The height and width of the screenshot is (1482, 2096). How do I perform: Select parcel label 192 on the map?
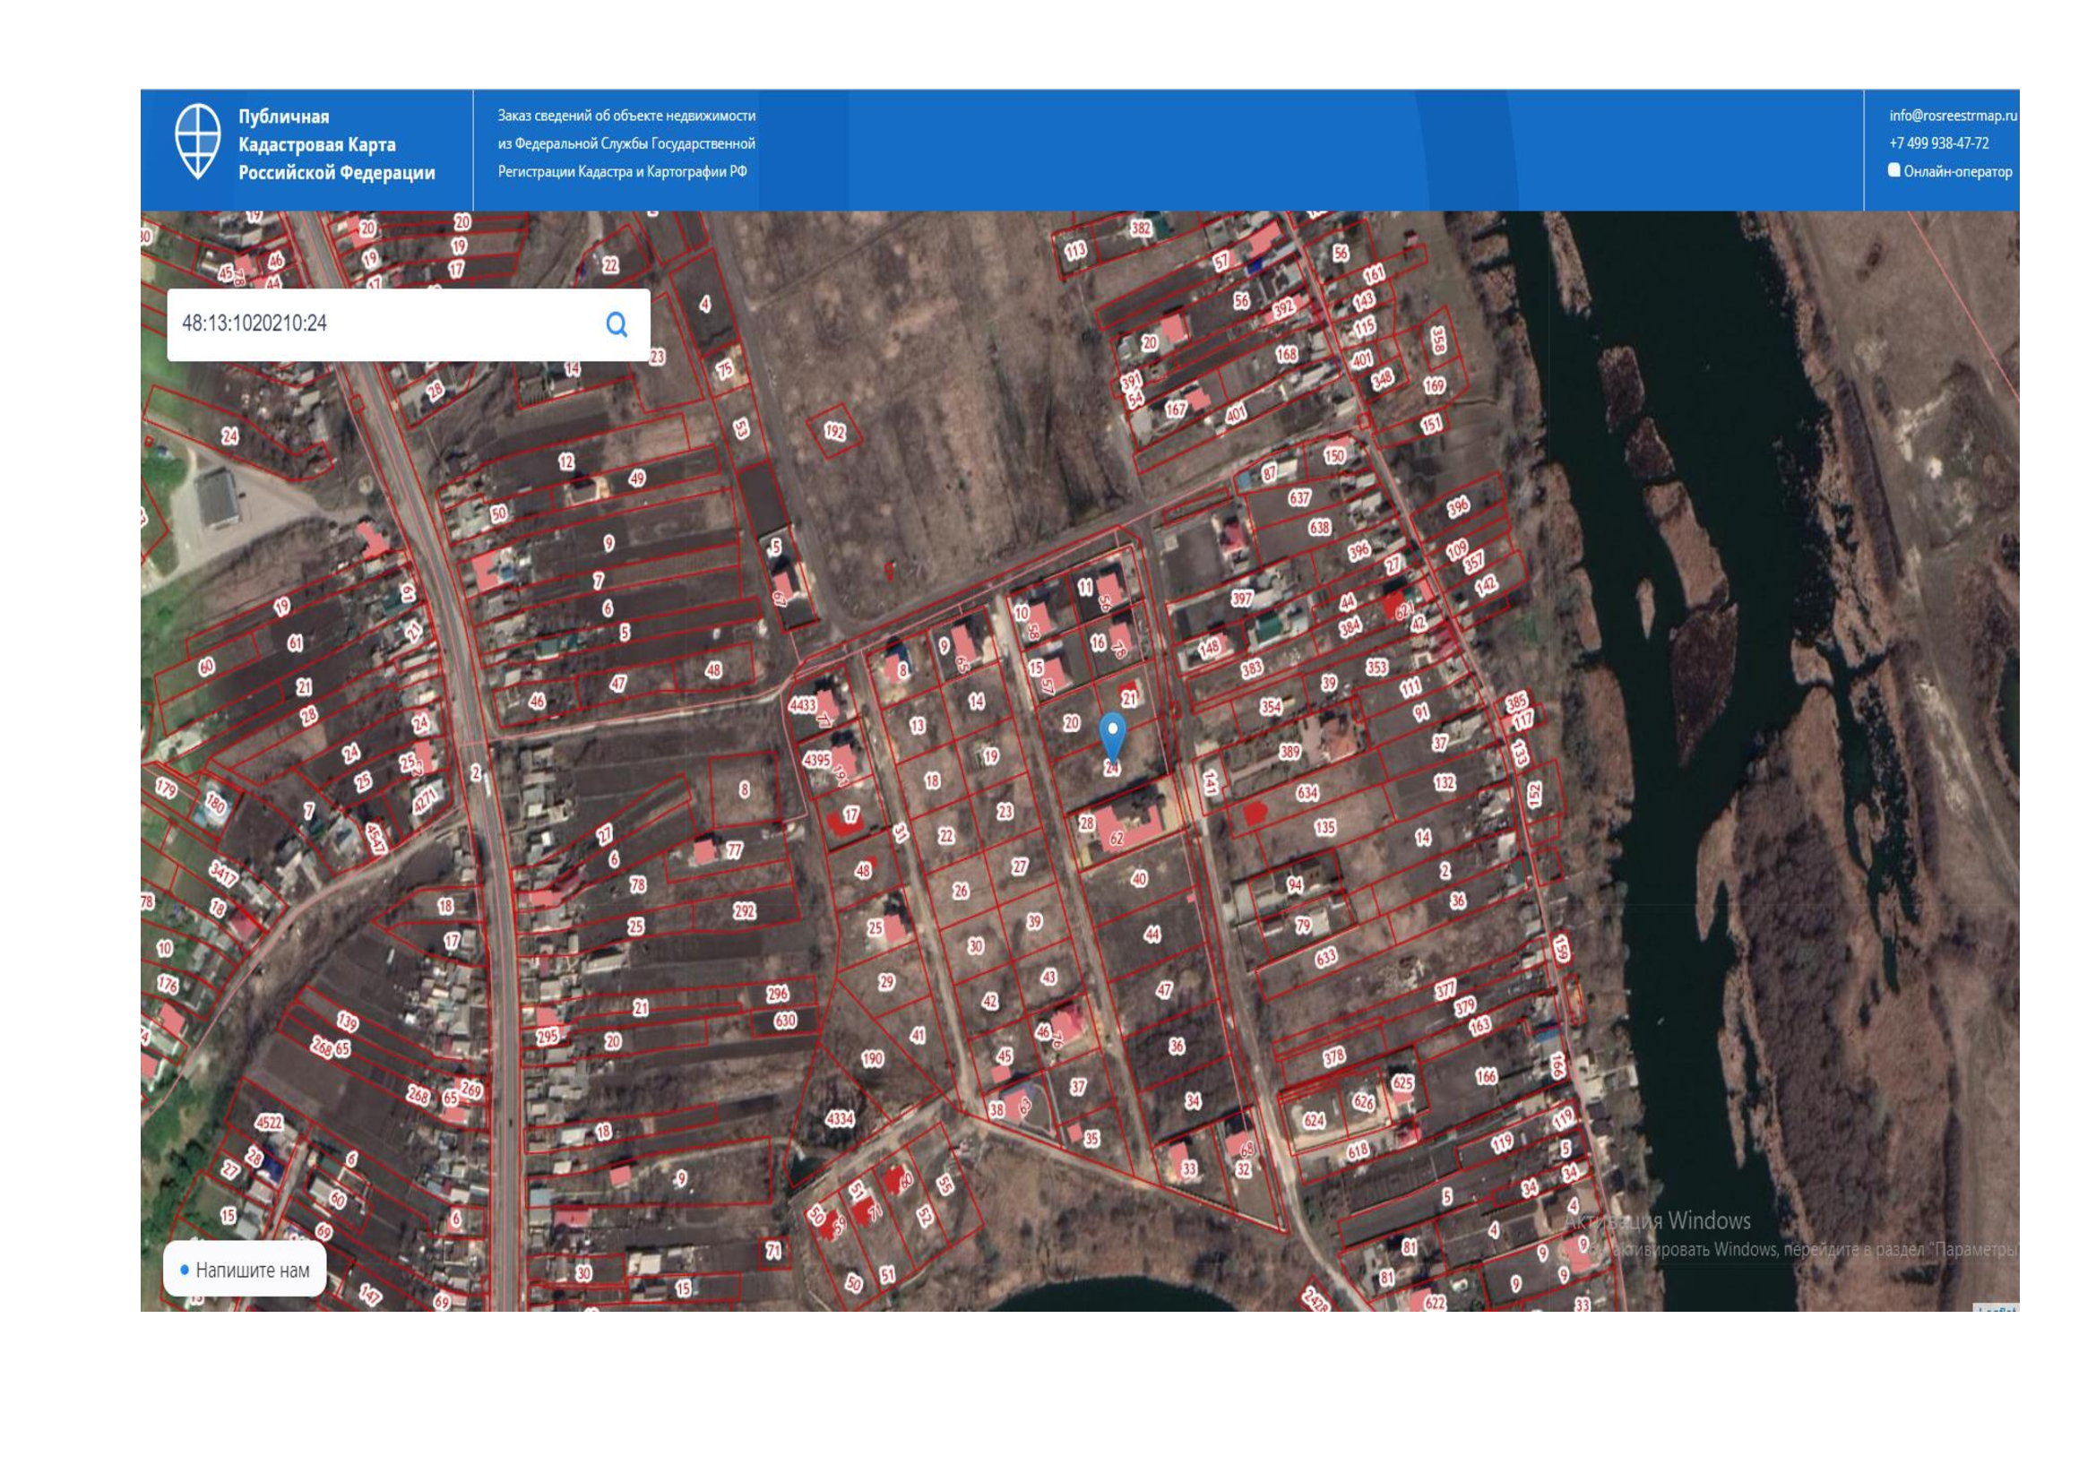point(834,431)
